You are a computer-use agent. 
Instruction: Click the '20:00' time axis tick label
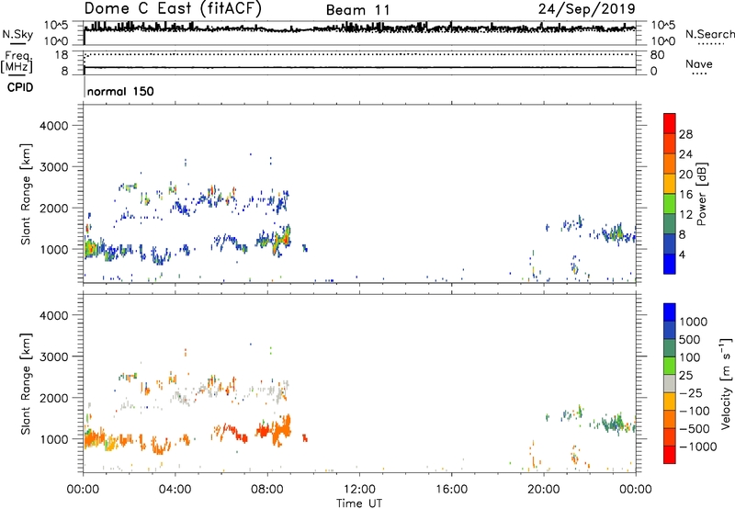[544, 490]
